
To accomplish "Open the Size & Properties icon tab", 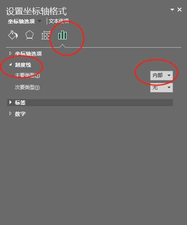I will pyautogui.click(x=46, y=35).
